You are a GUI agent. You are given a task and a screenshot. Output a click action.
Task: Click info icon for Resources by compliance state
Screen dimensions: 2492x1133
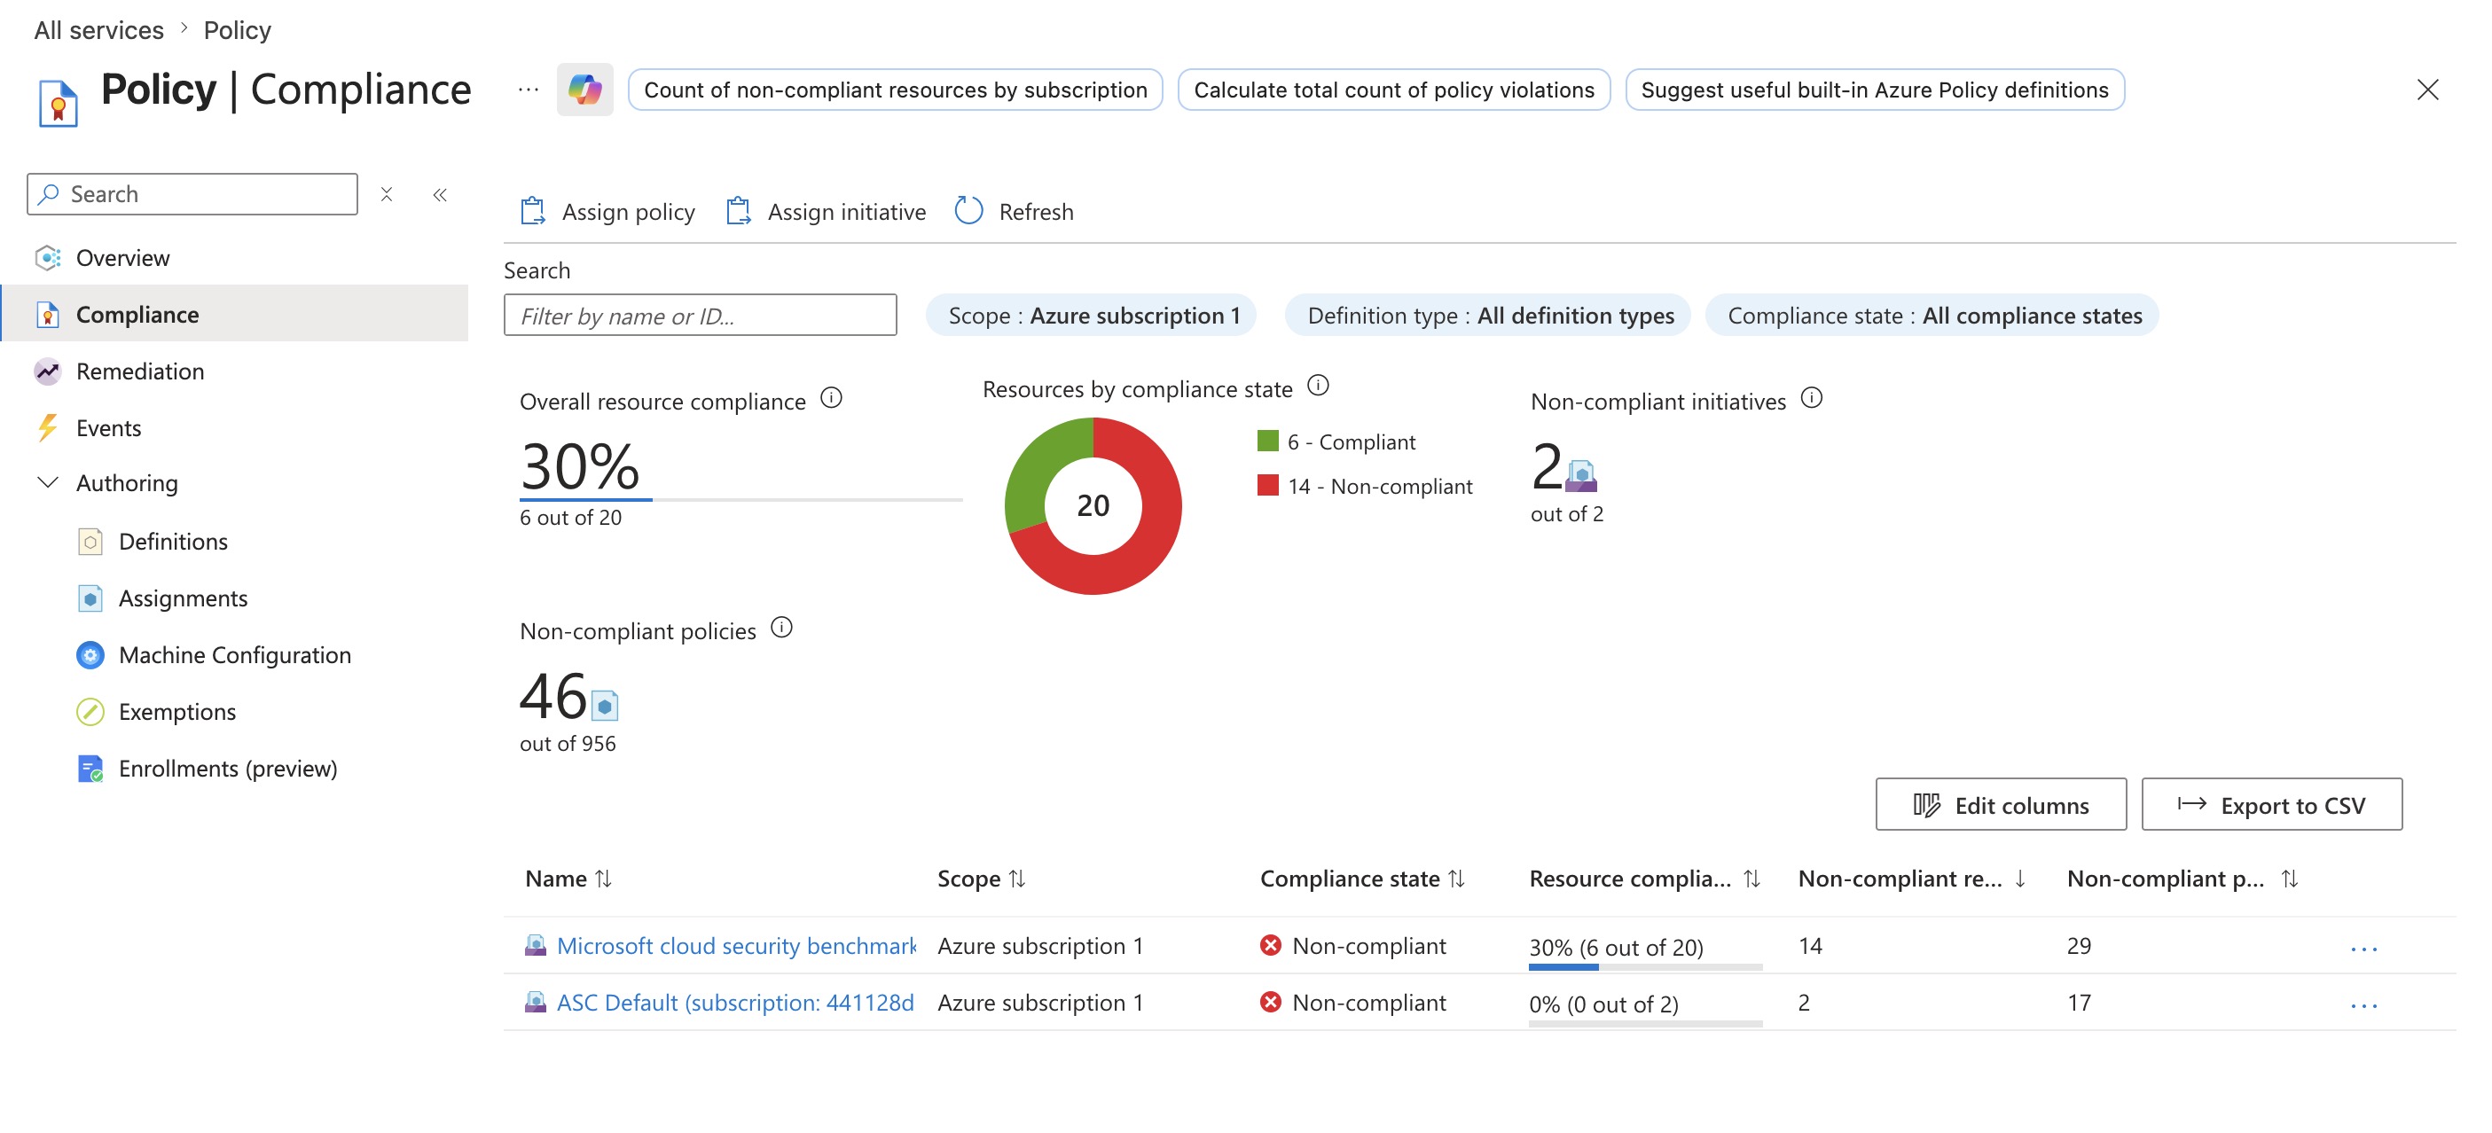point(1318,386)
